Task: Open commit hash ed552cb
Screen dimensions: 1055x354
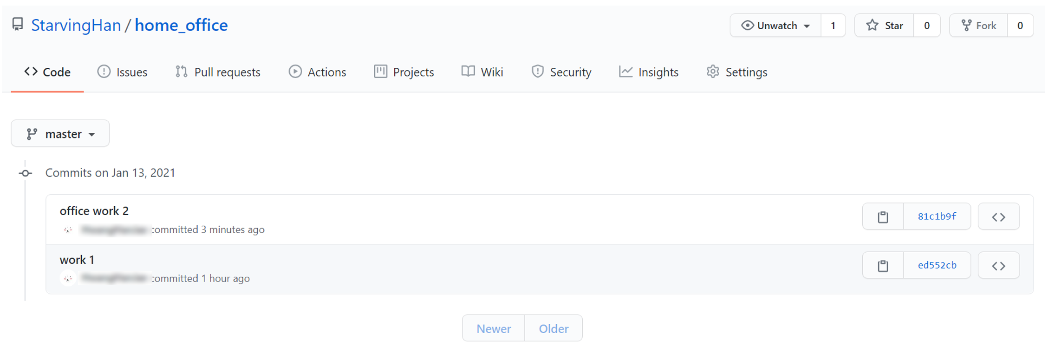Action: pos(937,265)
